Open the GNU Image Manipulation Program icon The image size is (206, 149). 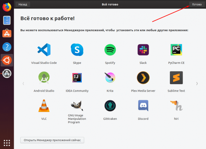pyautogui.click(x=77, y=105)
